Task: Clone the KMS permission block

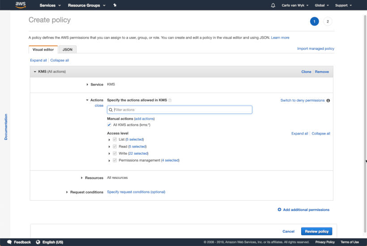Action: coord(306,72)
